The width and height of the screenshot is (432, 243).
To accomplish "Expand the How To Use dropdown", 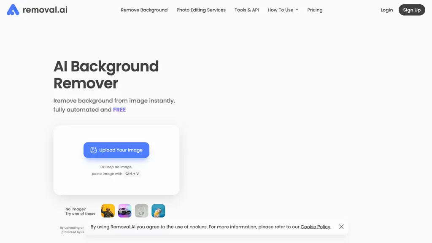I will click(283, 10).
